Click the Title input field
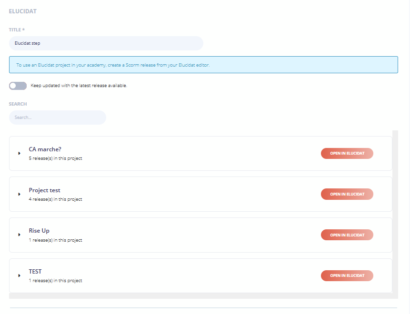The image size is (410, 314). [x=106, y=43]
